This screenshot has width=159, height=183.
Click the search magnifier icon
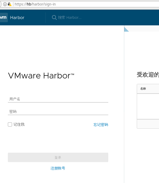tap(54, 18)
